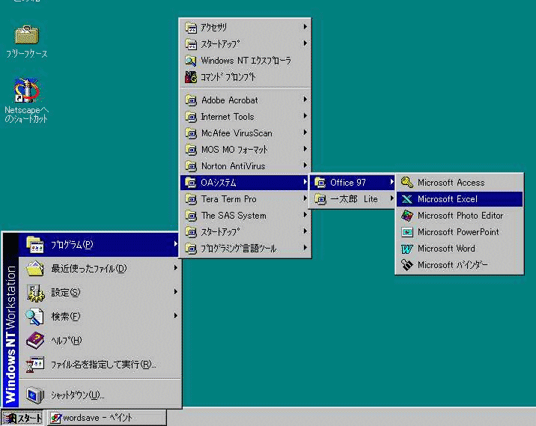Click the Internet Tools folder icon

point(191,117)
